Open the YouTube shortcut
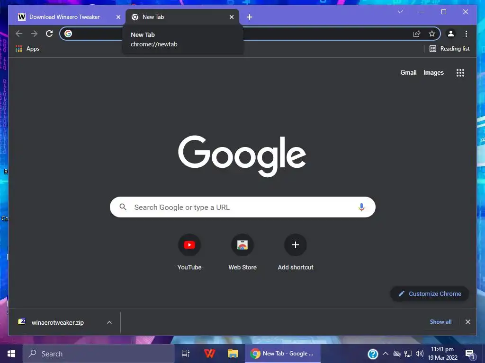The image size is (485, 363). coord(189,252)
